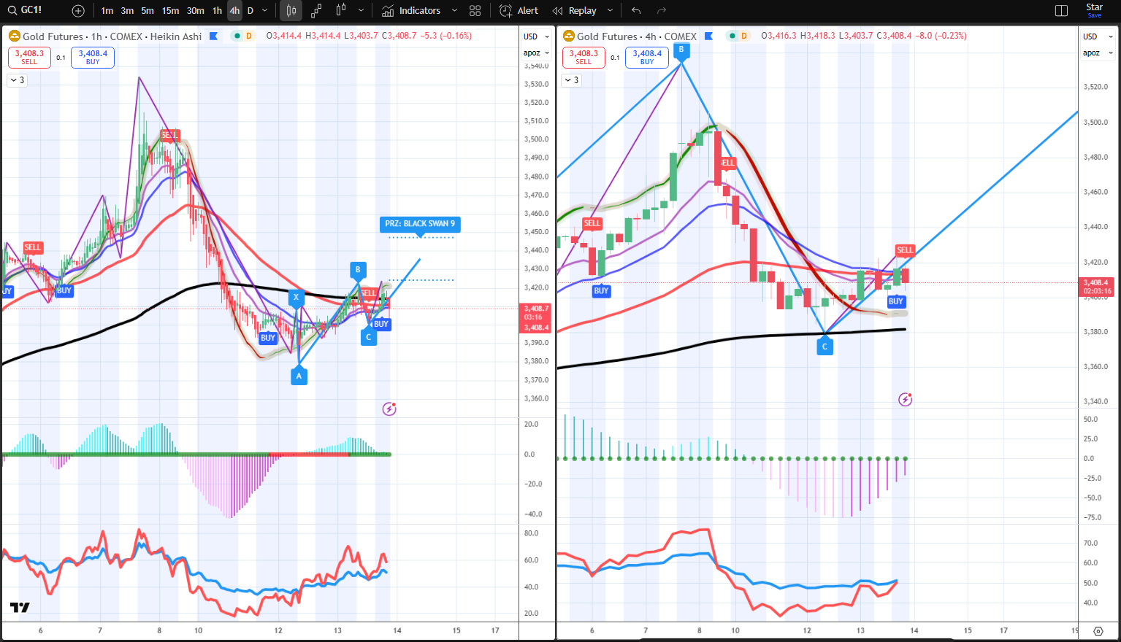1121x642 pixels.
Task: Click the TradingView logo in the 1h chart corner
Action: [x=20, y=607]
